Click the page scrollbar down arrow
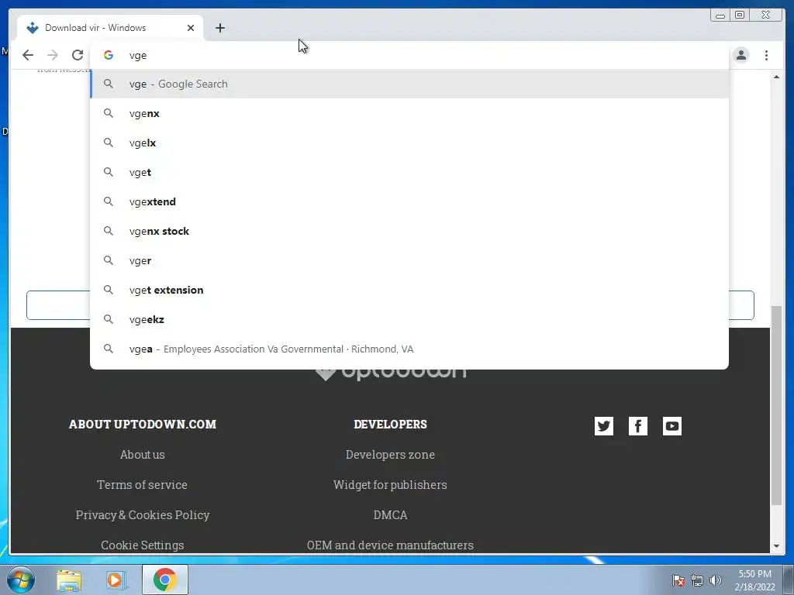This screenshot has height=595, width=794. point(776,546)
